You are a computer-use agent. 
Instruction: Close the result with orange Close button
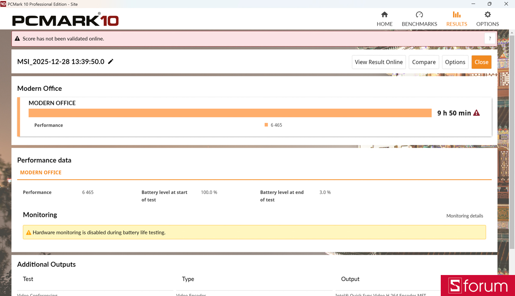481,62
